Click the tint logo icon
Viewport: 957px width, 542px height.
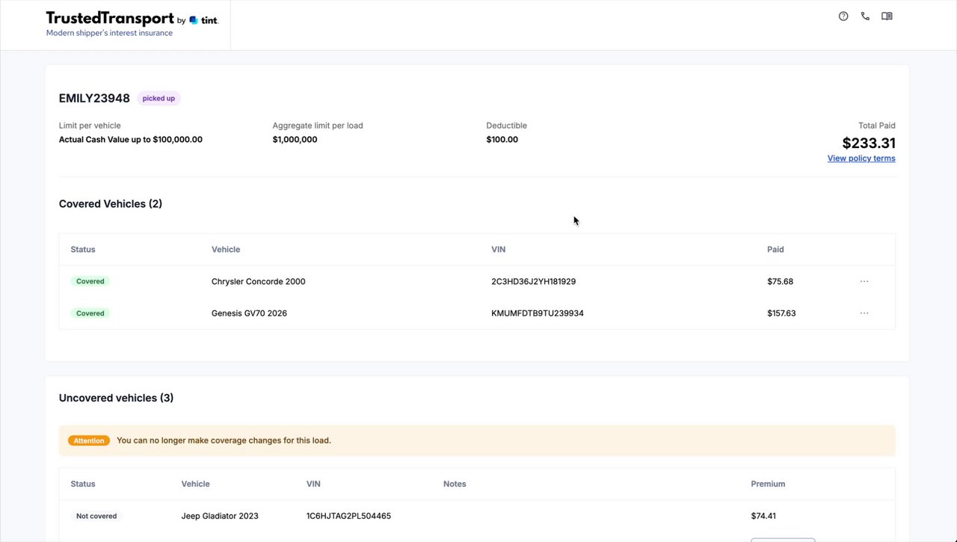click(x=194, y=20)
